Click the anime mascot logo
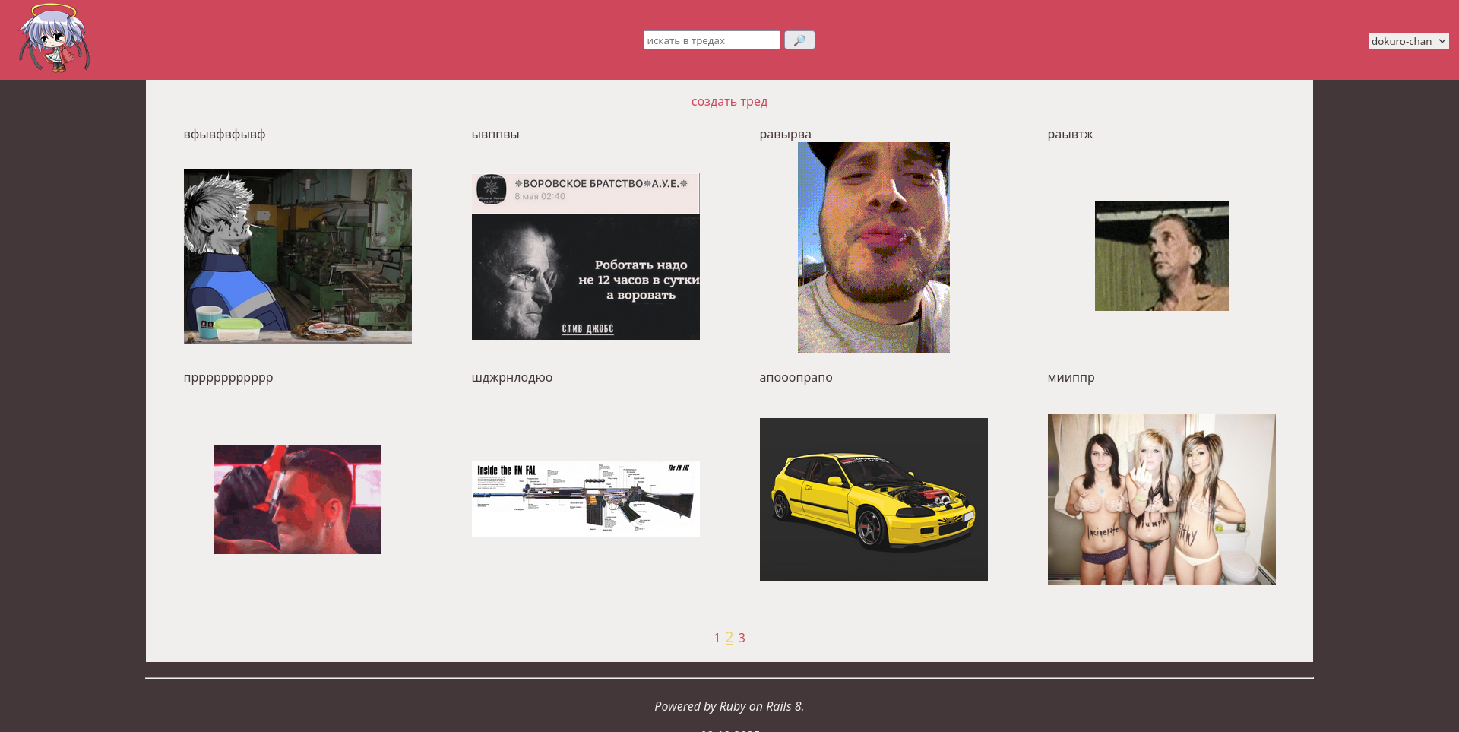The image size is (1459, 732). tap(54, 39)
